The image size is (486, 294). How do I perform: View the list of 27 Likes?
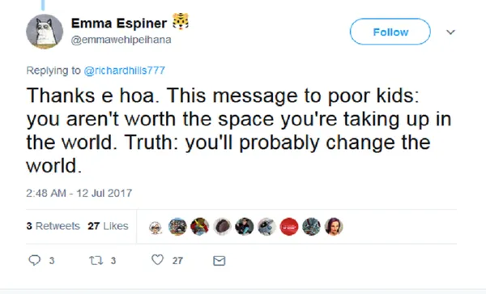108,226
